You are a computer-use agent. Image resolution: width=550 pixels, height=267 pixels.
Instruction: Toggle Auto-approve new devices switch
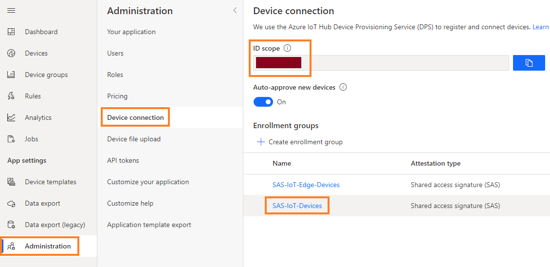click(x=263, y=102)
